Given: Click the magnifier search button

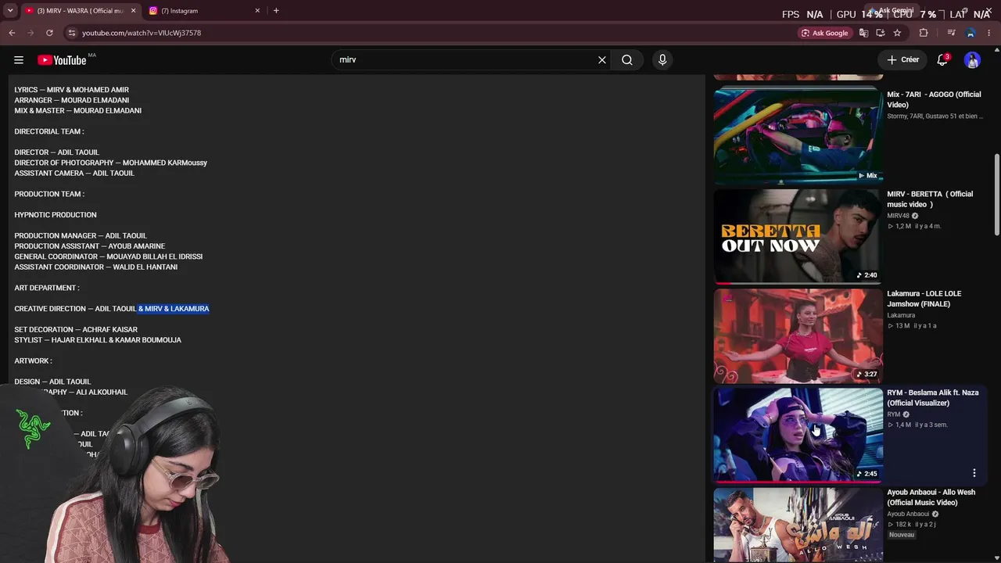Looking at the screenshot, I should pos(627,60).
